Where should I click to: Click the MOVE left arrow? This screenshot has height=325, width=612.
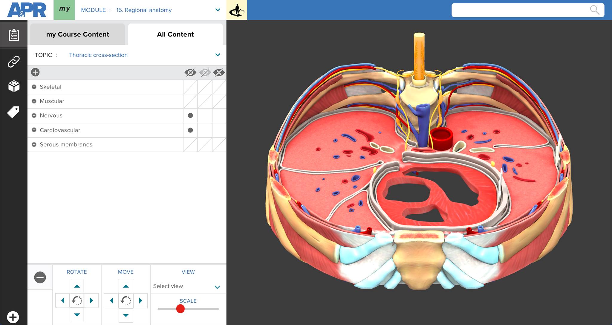pos(111,300)
